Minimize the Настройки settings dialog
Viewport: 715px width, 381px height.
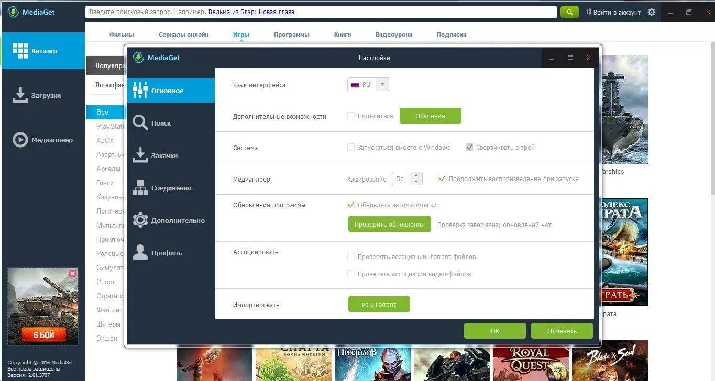tap(552, 58)
